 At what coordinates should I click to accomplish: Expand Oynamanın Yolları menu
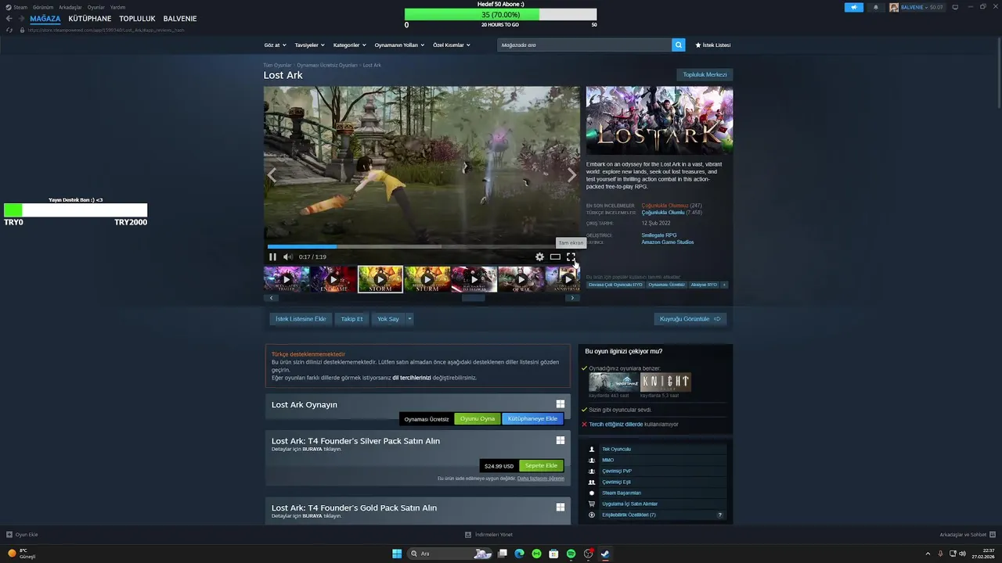[399, 45]
